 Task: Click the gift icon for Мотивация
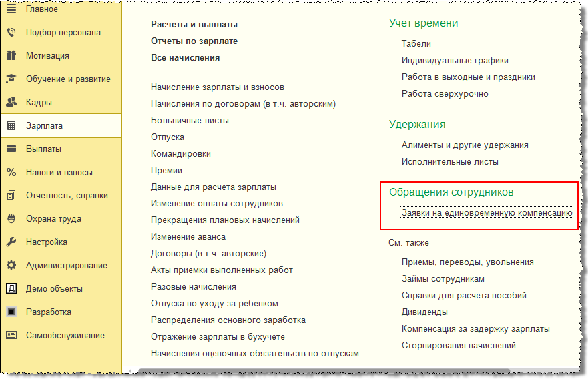pos(11,56)
